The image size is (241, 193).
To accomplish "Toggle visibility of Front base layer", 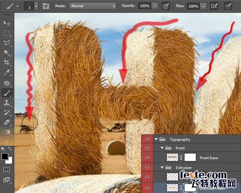I will [x=147, y=158].
